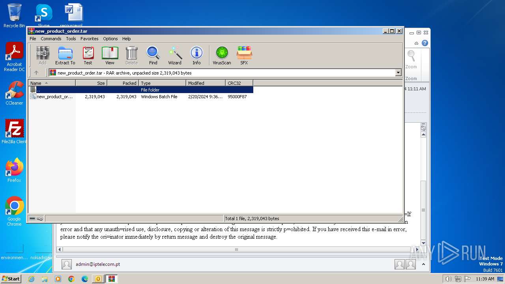The image size is (505, 284).
Task: Start VirusScan on the archive
Action: point(222,55)
